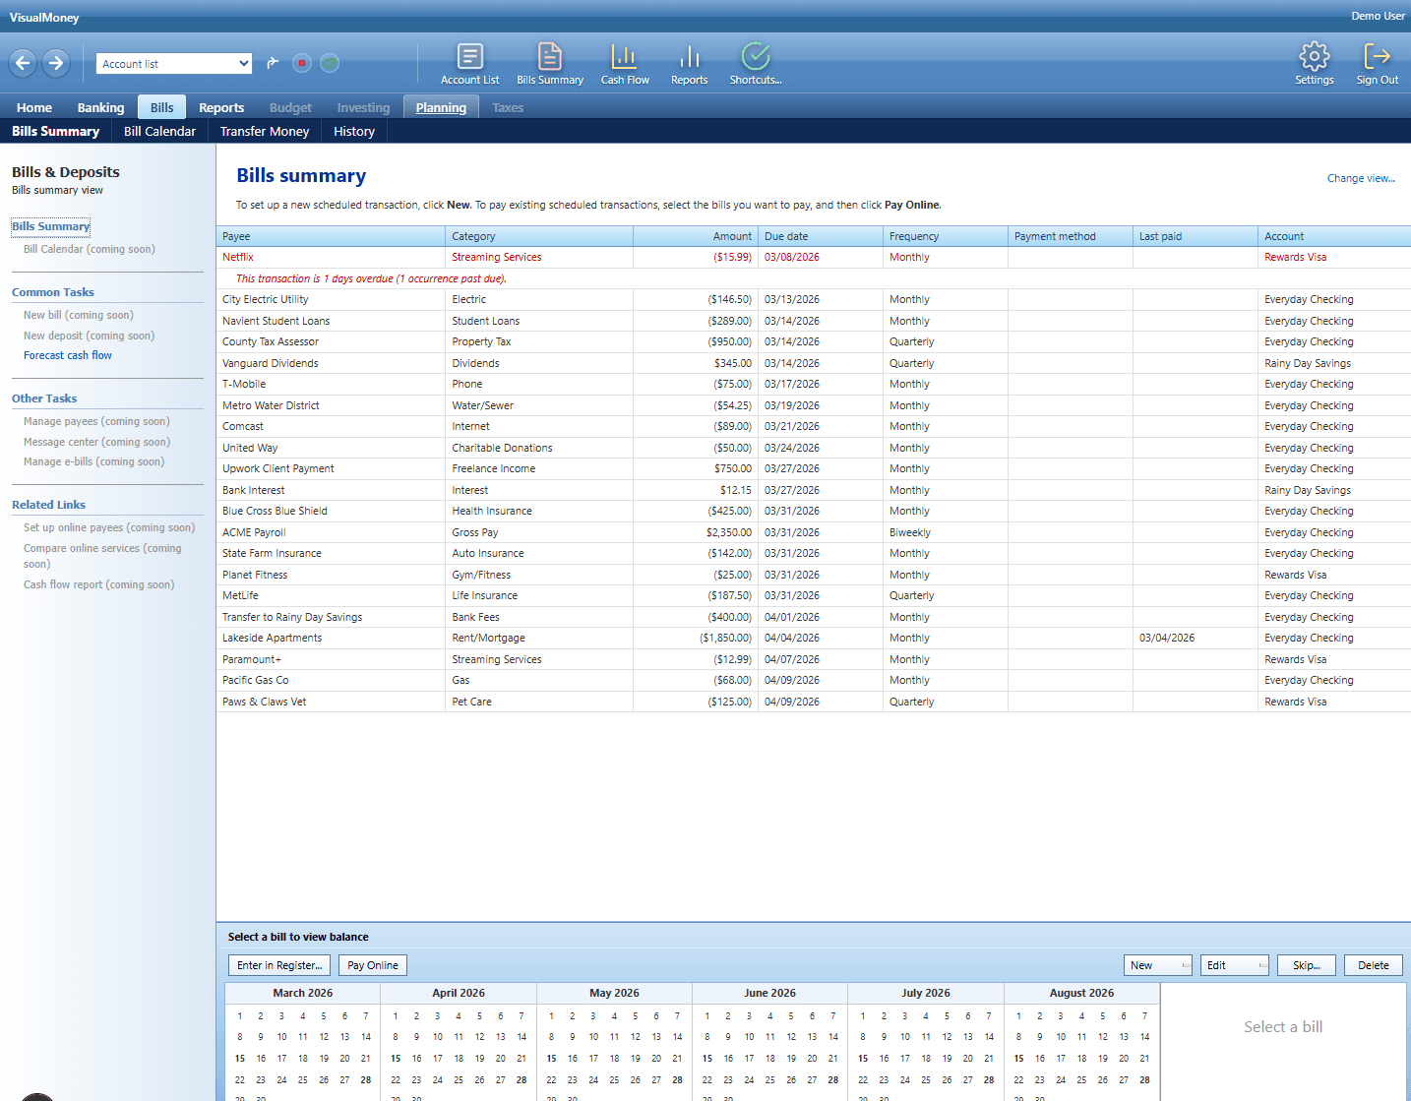This screenshot has width=1411, height=1101.
Task: Click the forward navigation arrow
Action: click(56, 63)
